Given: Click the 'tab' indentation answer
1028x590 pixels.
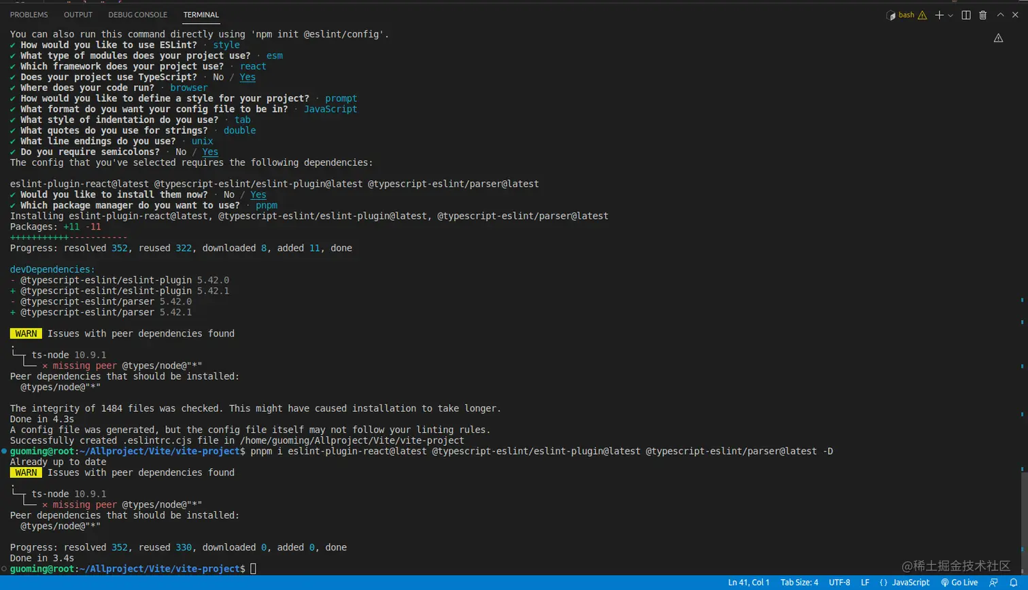Looking at the screenshot, I should (x=243, y=120).
